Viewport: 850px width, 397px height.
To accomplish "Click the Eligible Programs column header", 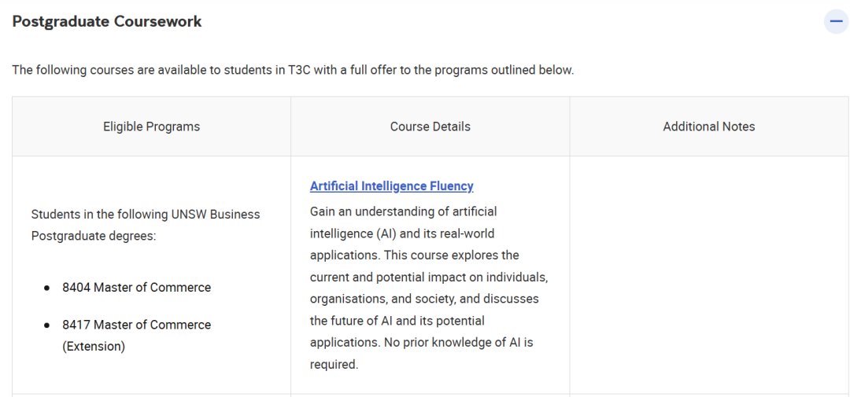I will (151, 127).
